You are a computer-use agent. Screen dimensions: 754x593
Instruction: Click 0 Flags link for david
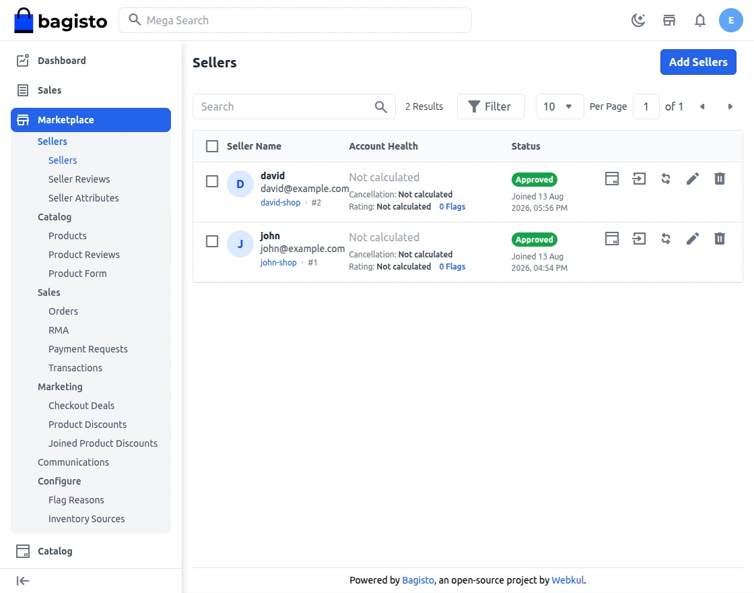pos(452,206)
